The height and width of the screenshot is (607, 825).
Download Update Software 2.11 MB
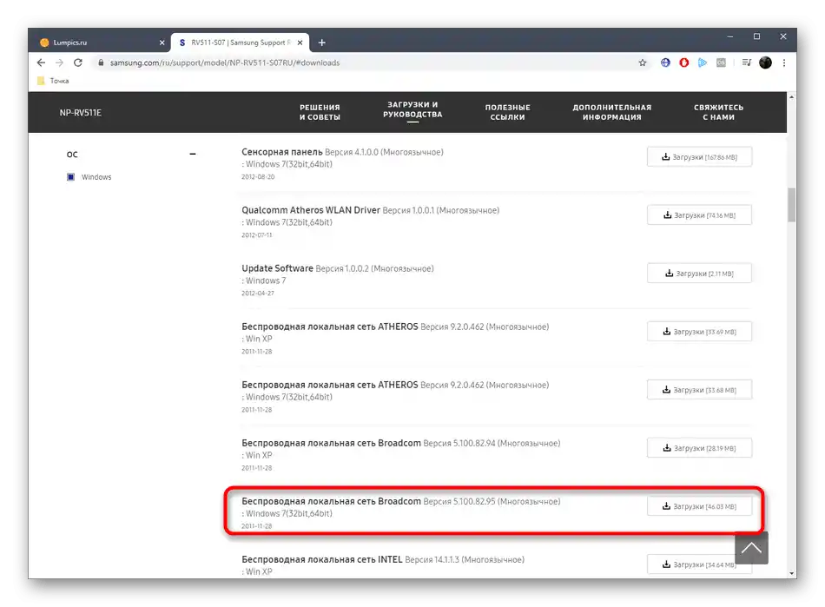click(x=699, y=274)
